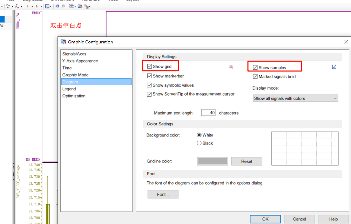Click the blue undo arrow icon
This screenshot has width=351, height=224.
57,6
